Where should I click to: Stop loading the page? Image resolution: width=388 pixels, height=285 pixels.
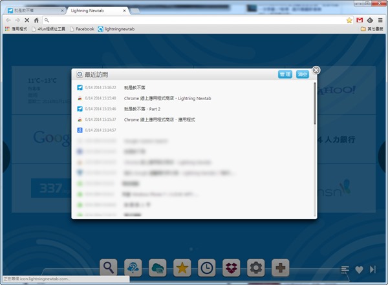27,20
